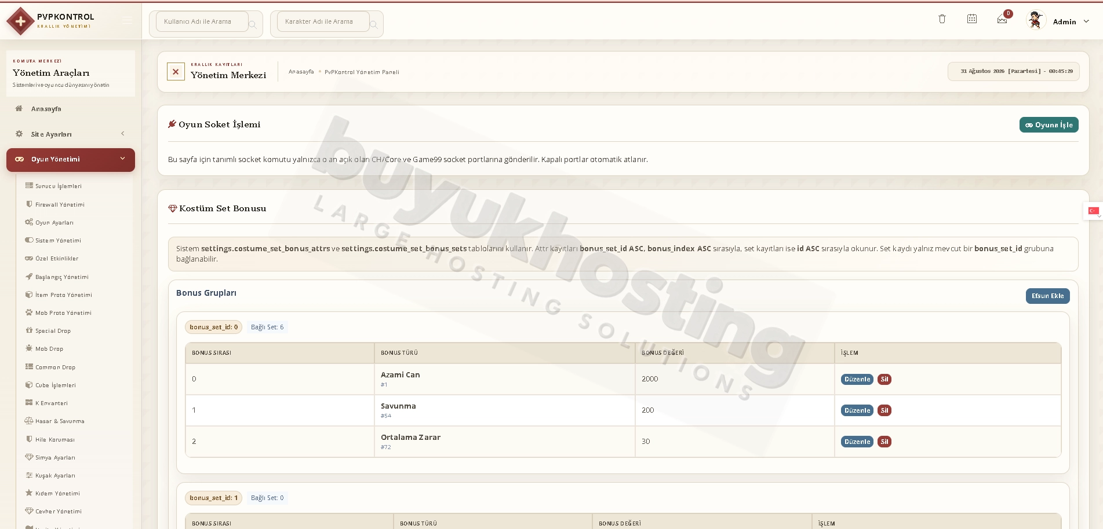Open Sistem Yönetimi toggle icon
1103x529 pixels.
coord(29,240)
